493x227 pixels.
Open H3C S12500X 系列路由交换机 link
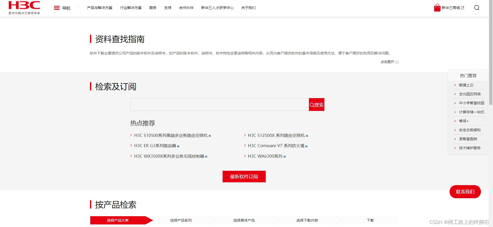coord(276,135)
